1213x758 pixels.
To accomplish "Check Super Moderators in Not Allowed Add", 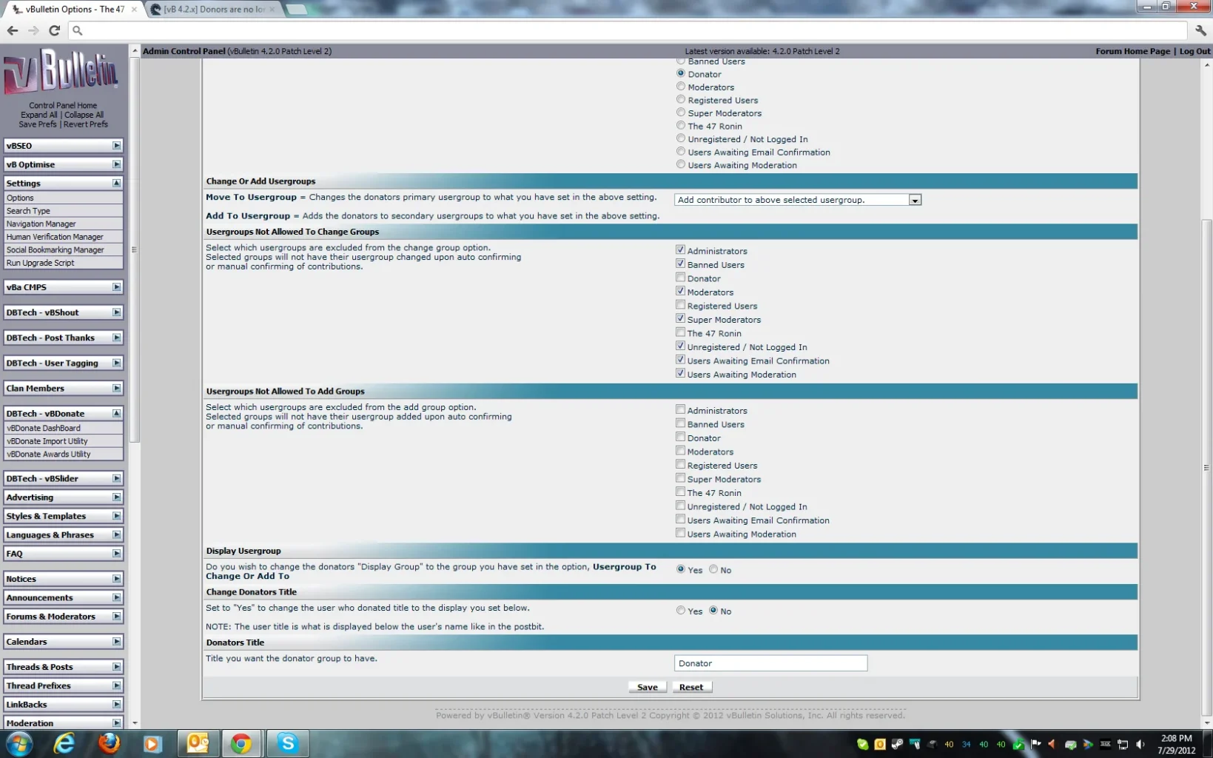I will [680, 478].
